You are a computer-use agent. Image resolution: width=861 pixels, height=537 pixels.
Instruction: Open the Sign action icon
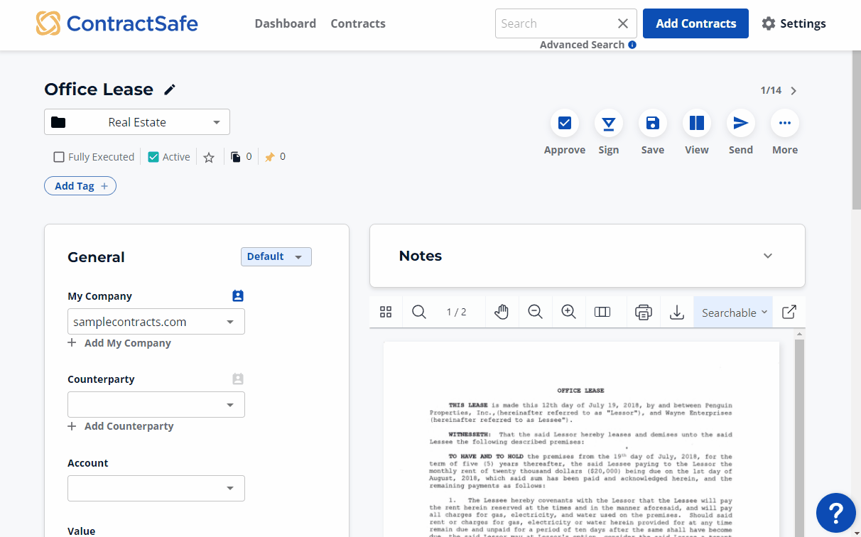tap(608, 124)
